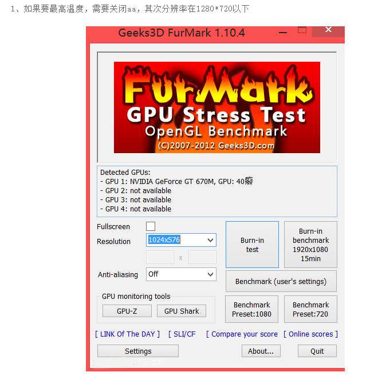Expand the Anti-aliasing dropdown set to Off

[x=181, y=274]
